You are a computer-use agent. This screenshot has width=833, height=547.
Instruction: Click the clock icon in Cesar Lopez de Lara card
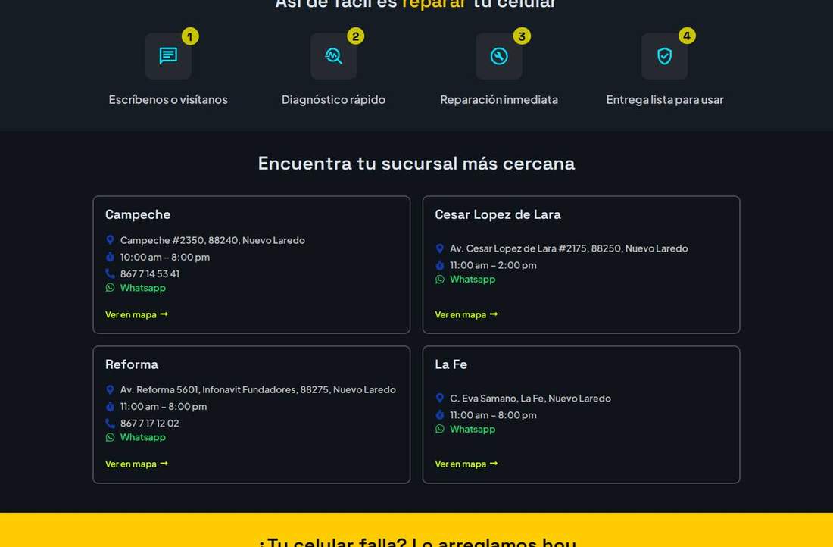click(x=439, y=264)
